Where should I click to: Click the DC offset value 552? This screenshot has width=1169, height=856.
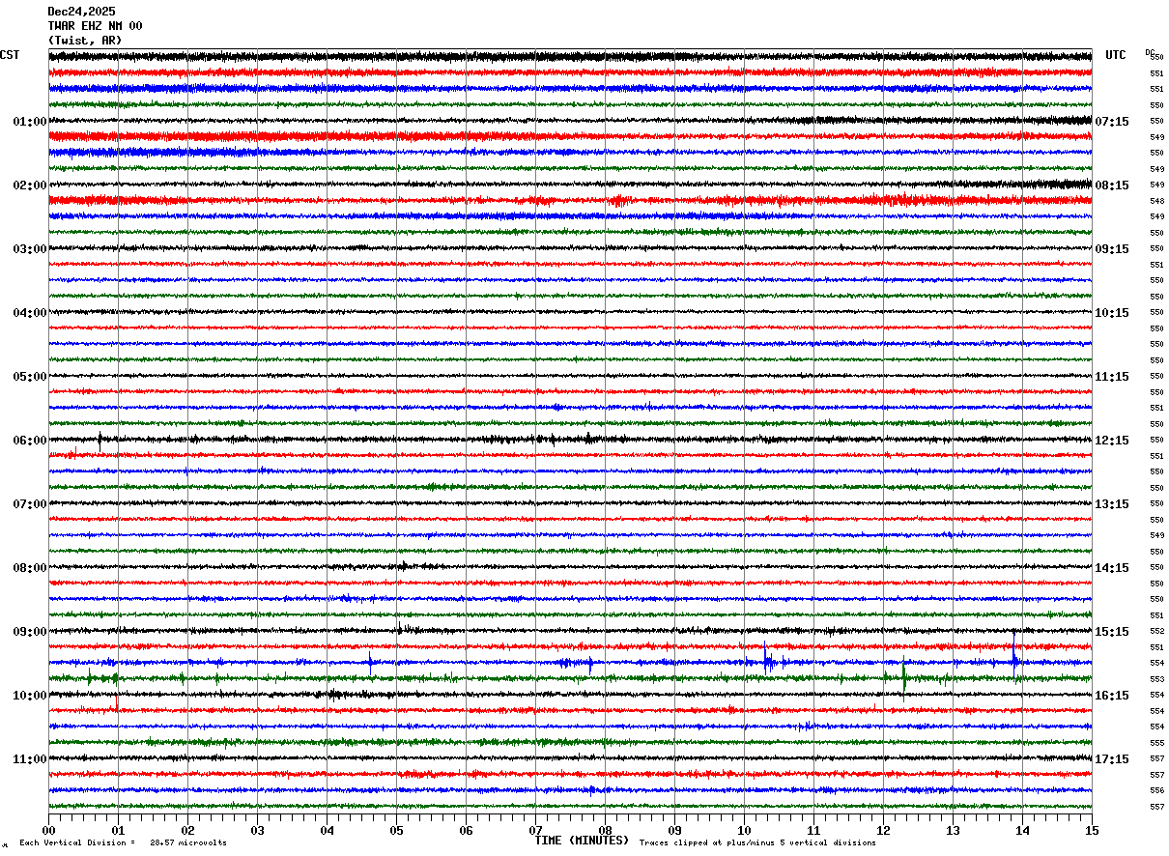tap(1156, 631)
